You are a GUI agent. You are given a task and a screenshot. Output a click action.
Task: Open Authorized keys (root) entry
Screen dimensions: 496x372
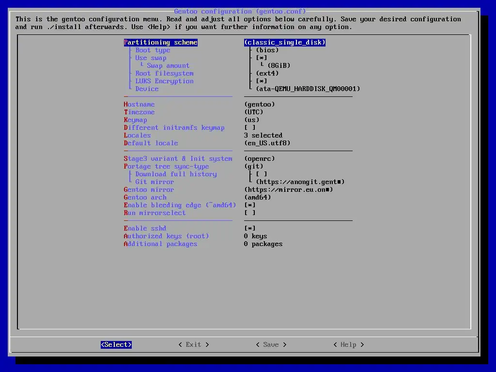pyautogui.click(x=167, y=236)
